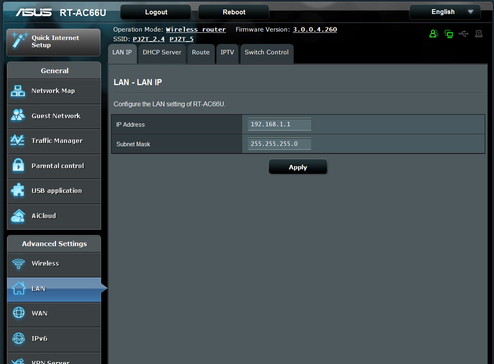Click the "Subnet Mask" row label
The height and width of the screenshot is (364, 494).
click(x=133, y=144)
